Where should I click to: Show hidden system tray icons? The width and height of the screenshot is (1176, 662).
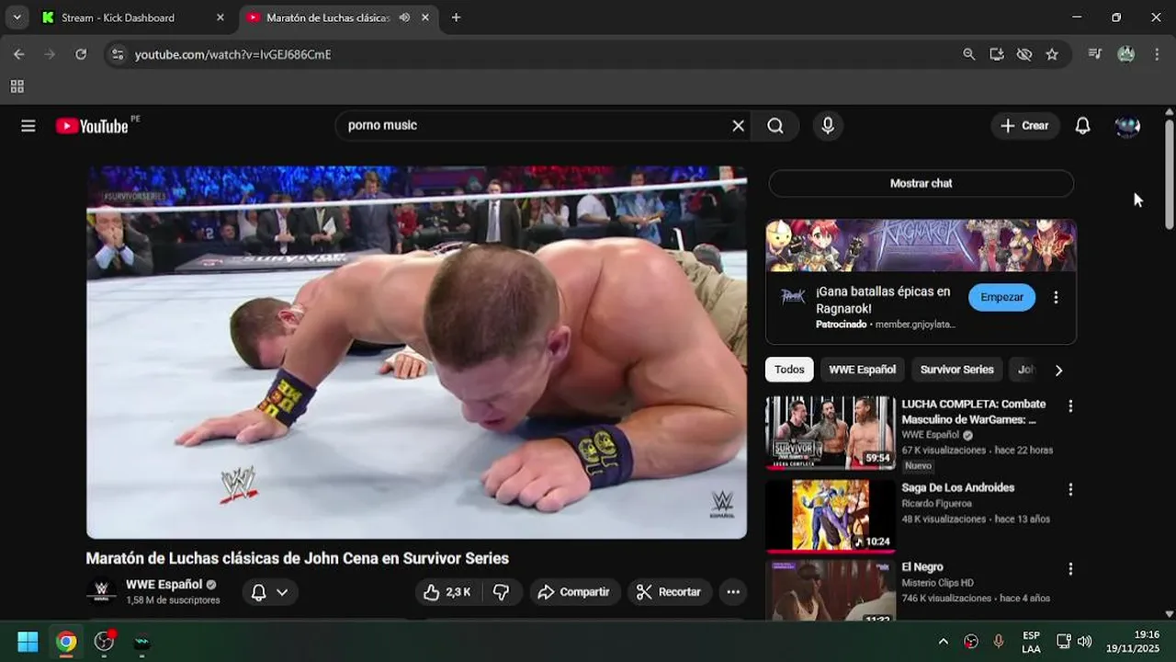943,641
